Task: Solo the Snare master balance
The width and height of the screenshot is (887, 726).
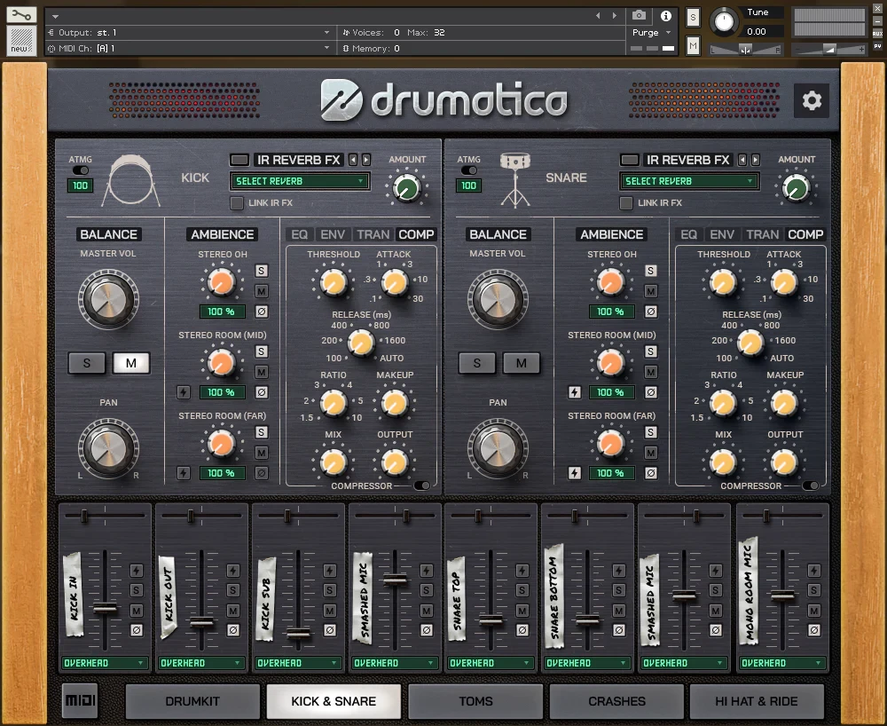Action: (476, 363)
